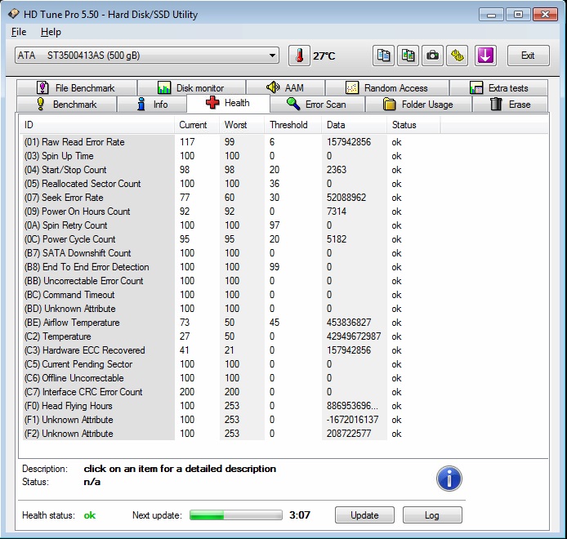This screenshot has width=567, height=539.
Task: Click the 27°C temperature reading
Action: pos(324,56)
